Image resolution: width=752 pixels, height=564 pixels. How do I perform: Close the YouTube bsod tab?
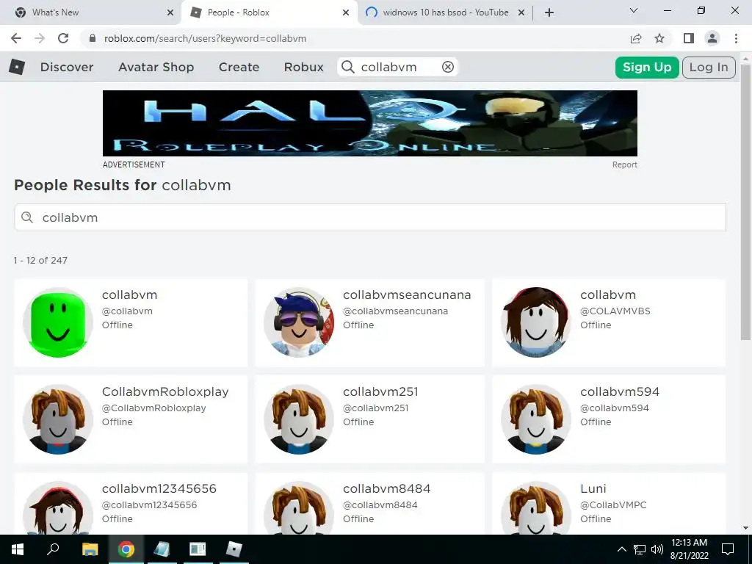[x=521, y=12]
